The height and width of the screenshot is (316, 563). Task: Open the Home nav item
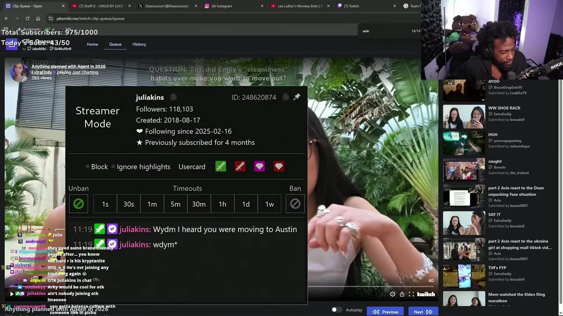(92, 44)
